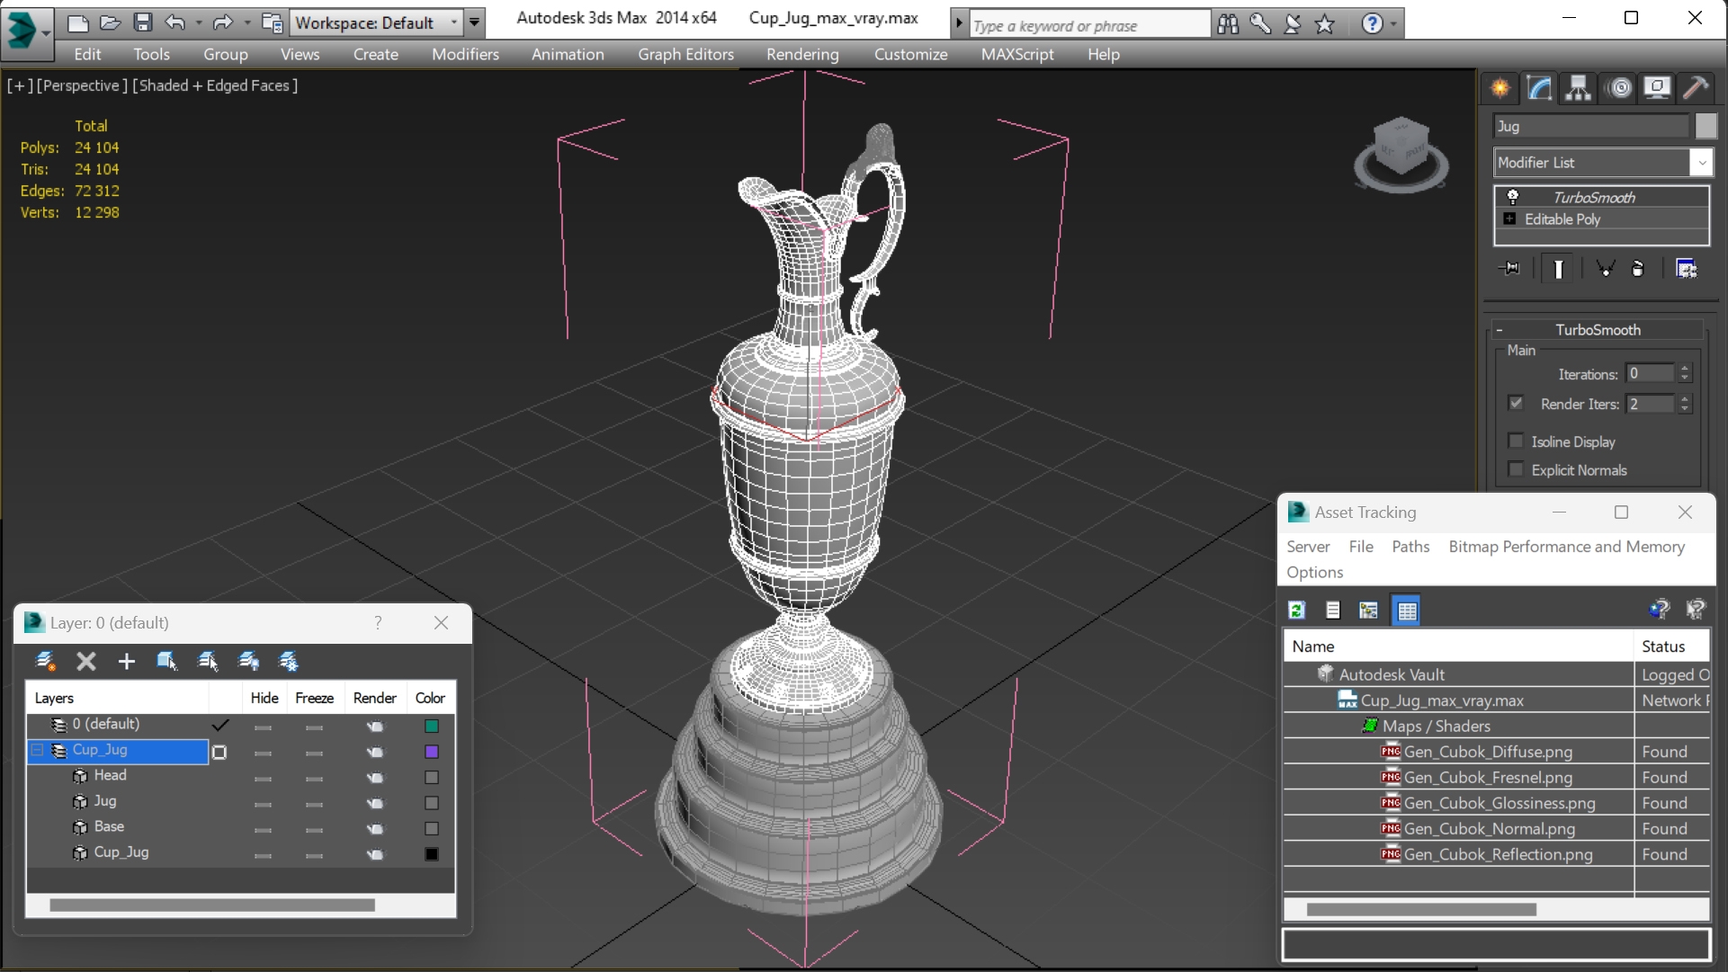The image size is (1728, 972).
Task: Switch Asset Tracking to table view icon
Action: pos(1406,611)
